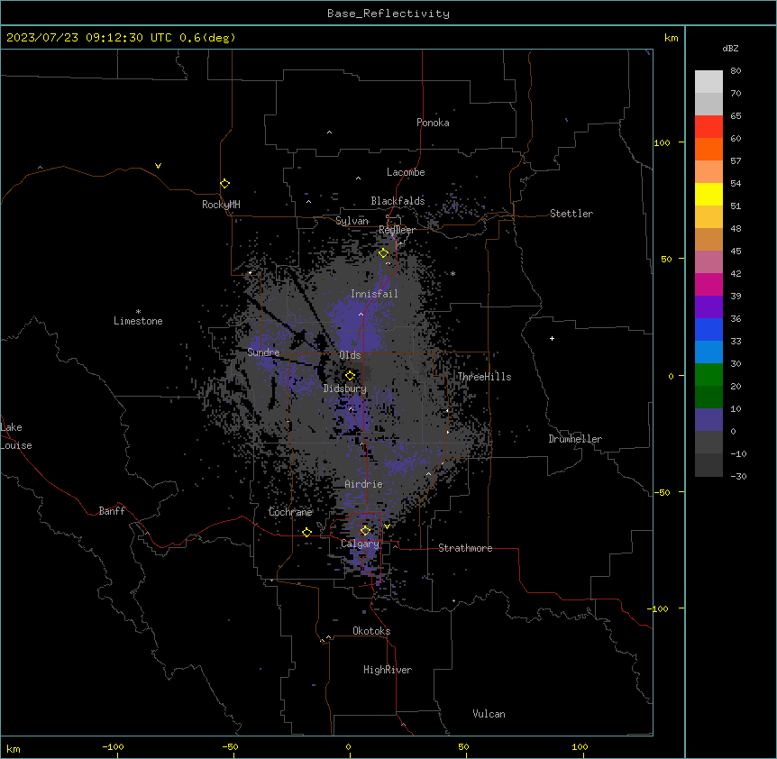Click the RockyMH map label
Image resolution: width=777 pixels, height=759 pixels.
(x=221, y=205)
